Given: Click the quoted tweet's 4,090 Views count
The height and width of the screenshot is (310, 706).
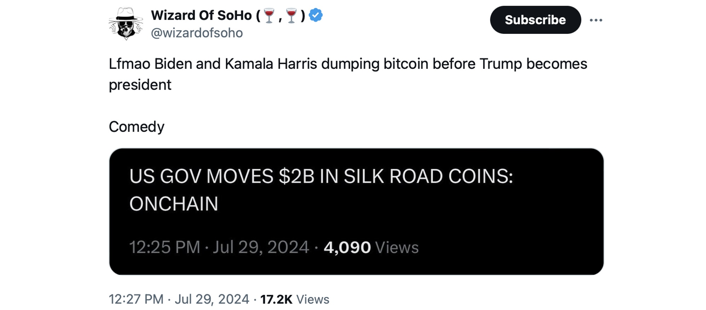Looking at the screenshot, I should pos(371,247).
